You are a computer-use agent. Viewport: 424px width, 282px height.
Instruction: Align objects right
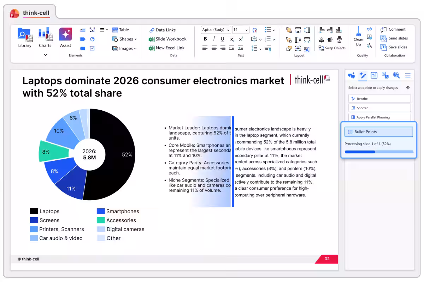point(330,30)
